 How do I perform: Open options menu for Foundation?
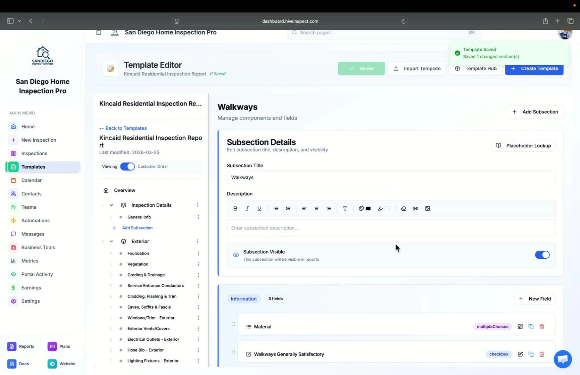point(198,253)
